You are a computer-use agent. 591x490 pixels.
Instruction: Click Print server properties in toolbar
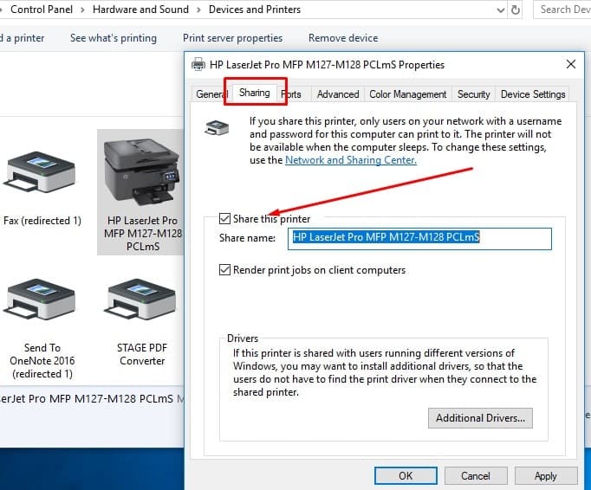(x=232, y=38)
